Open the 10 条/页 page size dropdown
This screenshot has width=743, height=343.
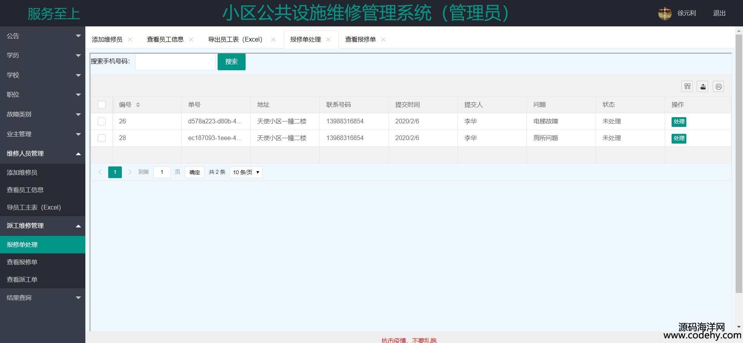click(246, 172)
